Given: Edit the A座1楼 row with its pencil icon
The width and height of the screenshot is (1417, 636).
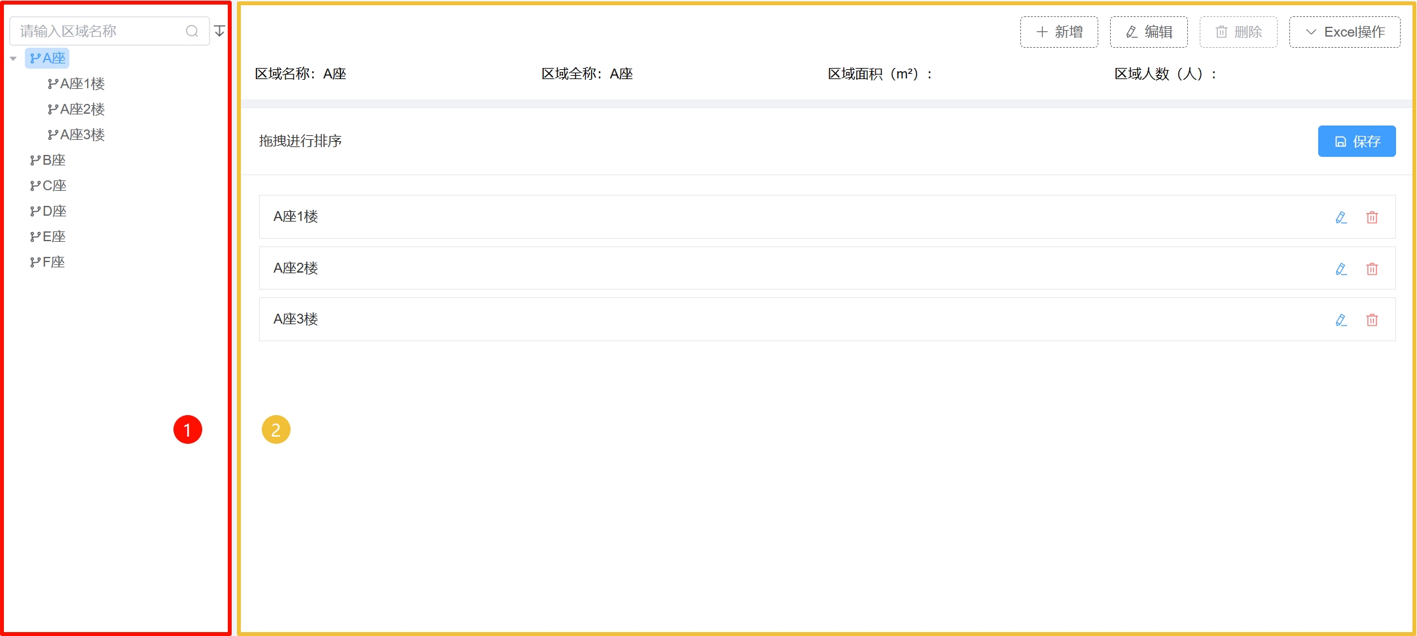Looking at the screenshot, I should tap(1341, 217).
